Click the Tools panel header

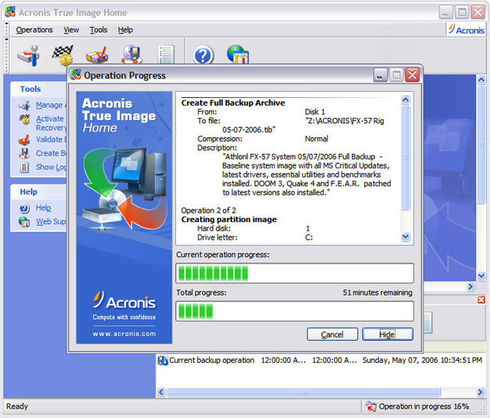pos(38,89)
